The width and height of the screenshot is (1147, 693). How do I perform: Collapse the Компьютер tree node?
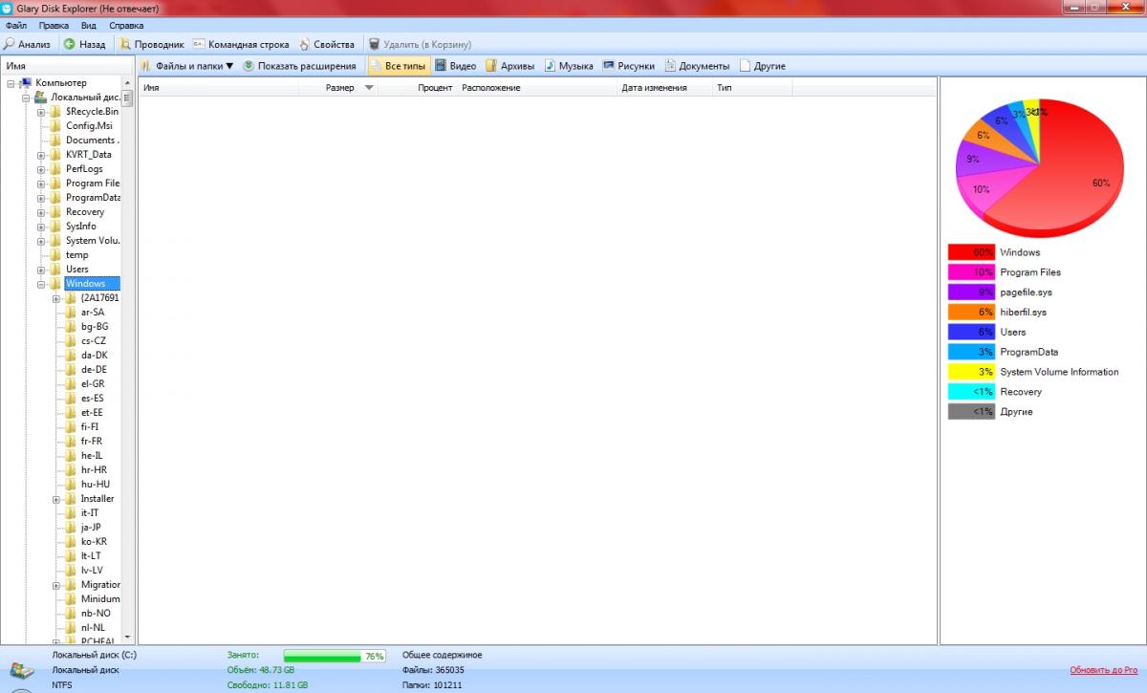(x=11, y=83)
